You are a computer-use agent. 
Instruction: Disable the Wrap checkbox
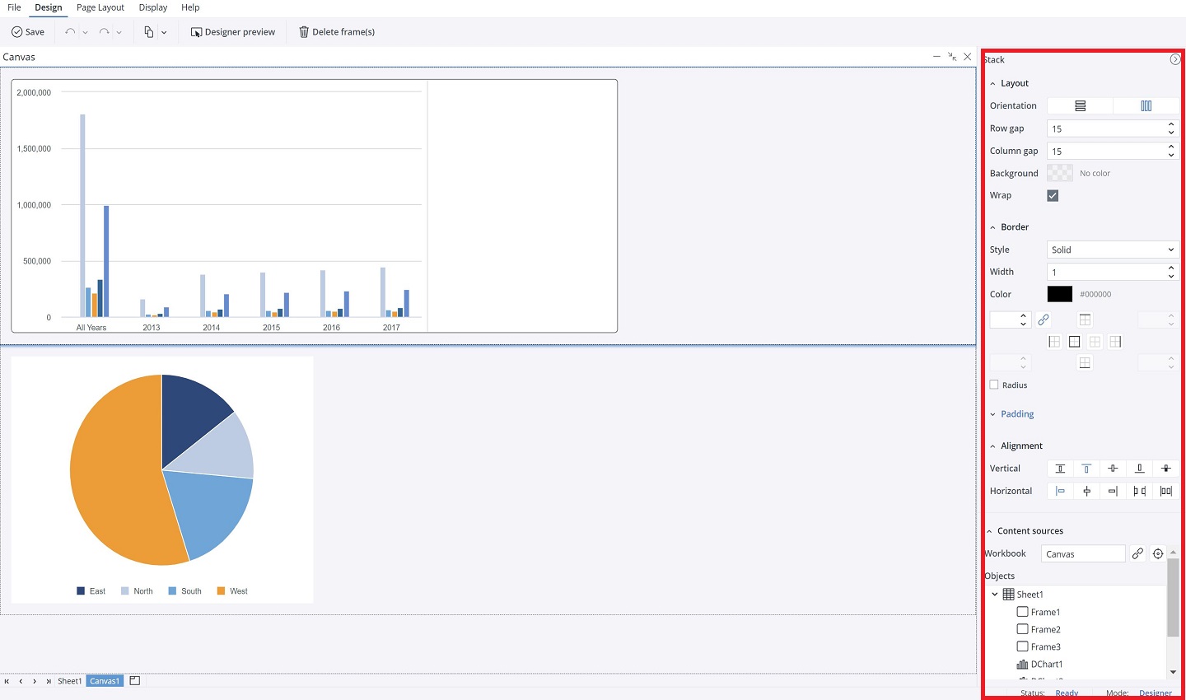click(x=1052, y=195)
